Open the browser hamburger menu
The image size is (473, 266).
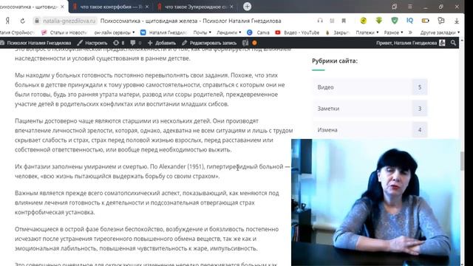[x=410, y=7]
